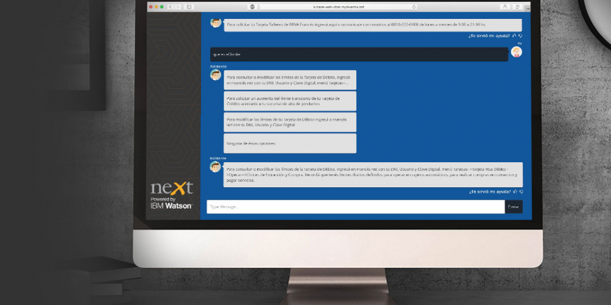Open the Safari share icon

pos(505,7)
